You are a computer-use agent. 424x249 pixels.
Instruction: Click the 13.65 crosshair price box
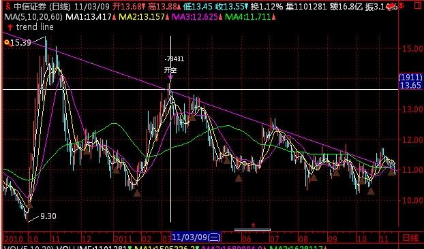410,86
